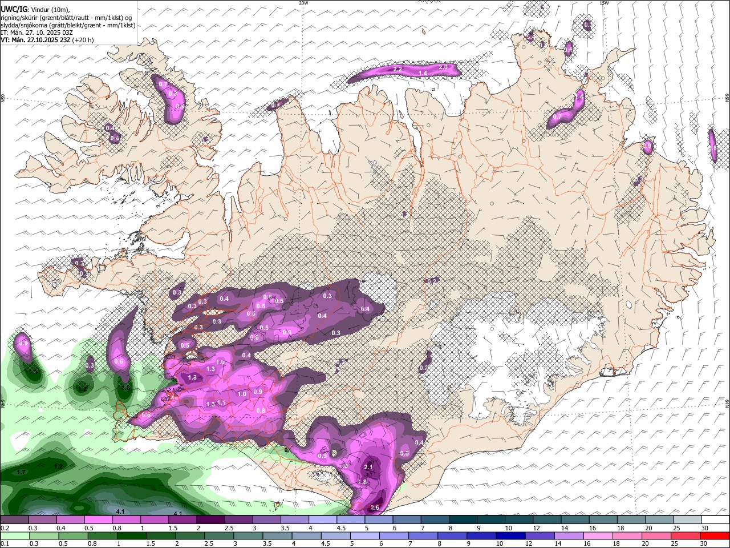Click the '15W' longitude label
Viewport: 730px width, 548px height.
(604, 3)
